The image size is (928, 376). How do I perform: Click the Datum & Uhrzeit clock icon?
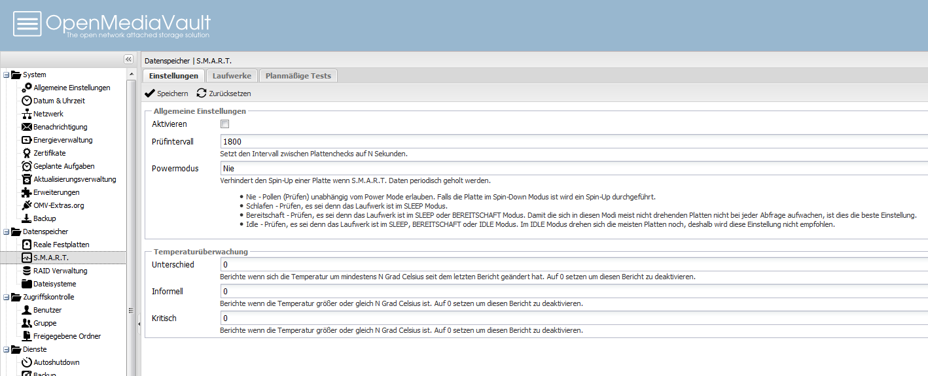(x=27, y=101)
